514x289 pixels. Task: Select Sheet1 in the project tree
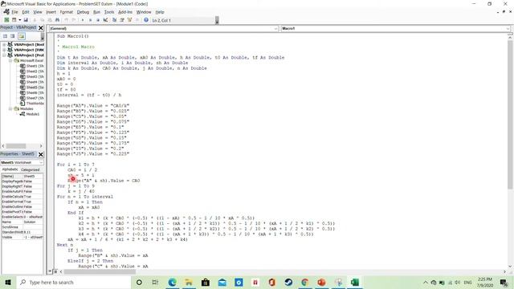[x=32, y=66]
